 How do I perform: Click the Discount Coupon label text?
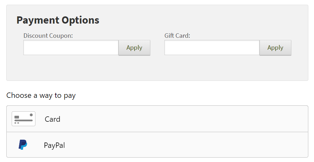point(48,36)
